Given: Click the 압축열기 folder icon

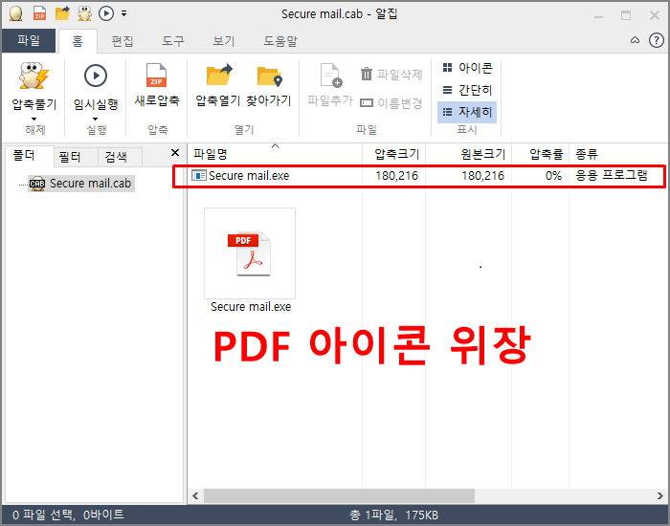Looking at the screenshot, I should 219,76.
